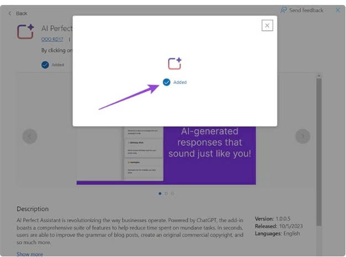The height and width of the screenshot is (257, 346).
Task: Click the scrollbar up arrow
Action: 318,75
